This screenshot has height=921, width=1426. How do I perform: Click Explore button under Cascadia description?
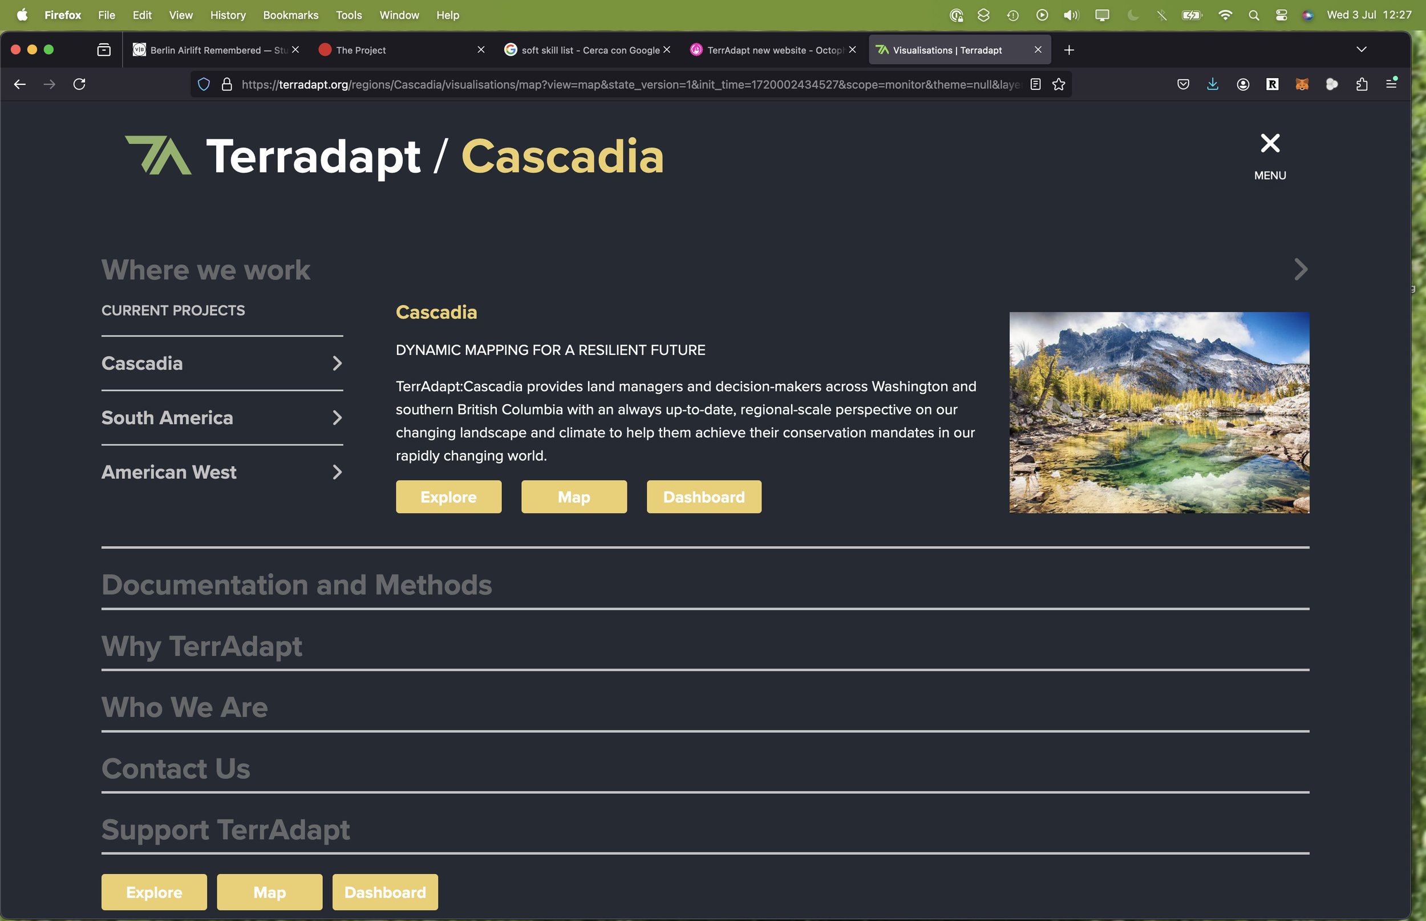point(448,497)
